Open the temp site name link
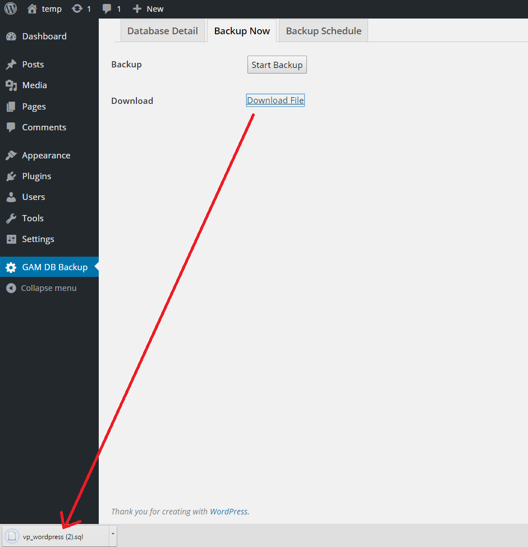 [x=52, y=9]
